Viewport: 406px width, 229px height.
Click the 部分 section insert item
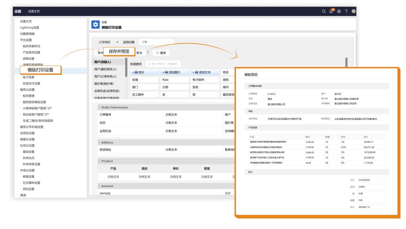[144, 72]
